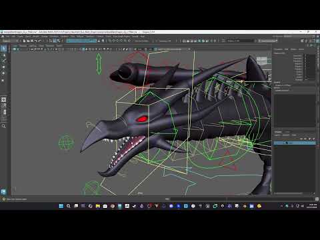Toggle snap to curves
This screenshot has width=320, height=240.
tap(114, 41)
